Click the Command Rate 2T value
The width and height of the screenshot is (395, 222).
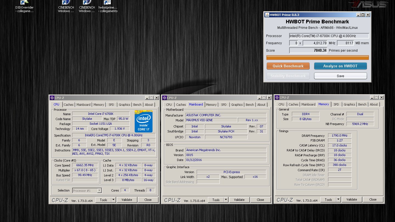coord(340,170)
